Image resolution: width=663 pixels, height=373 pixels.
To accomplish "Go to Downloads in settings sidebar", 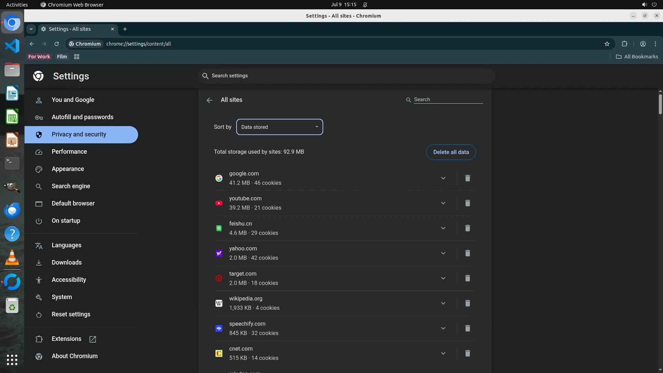I will (67, 262).
